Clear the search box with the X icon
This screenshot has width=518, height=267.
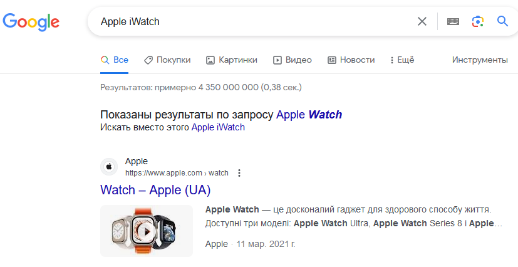(x=422, y=21)
